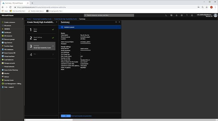
Task: Click Create Neo4j High Availability Cluster breadcrumb
Action: click(x=65, y=19)
